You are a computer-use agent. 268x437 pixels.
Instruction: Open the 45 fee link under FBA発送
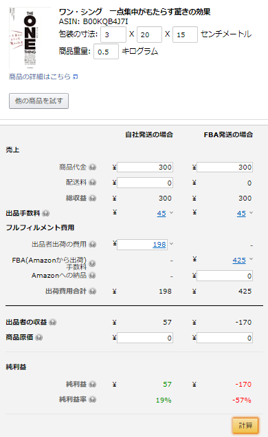pos(241,214)
